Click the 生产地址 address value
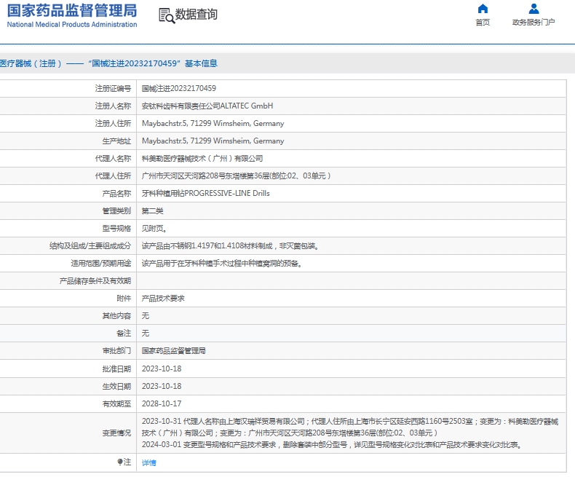The width and height of the screenshot is (575, 477). pyautogui.click(x=213, y=141)
